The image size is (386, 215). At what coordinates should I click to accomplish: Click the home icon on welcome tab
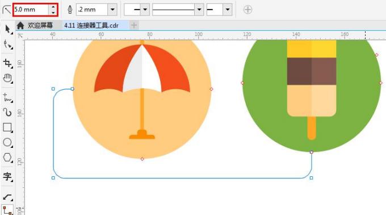[20, 26]
